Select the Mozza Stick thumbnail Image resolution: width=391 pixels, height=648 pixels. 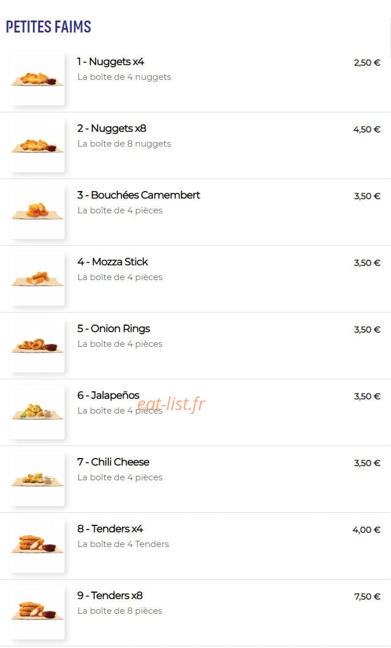(x=37, y=278)
